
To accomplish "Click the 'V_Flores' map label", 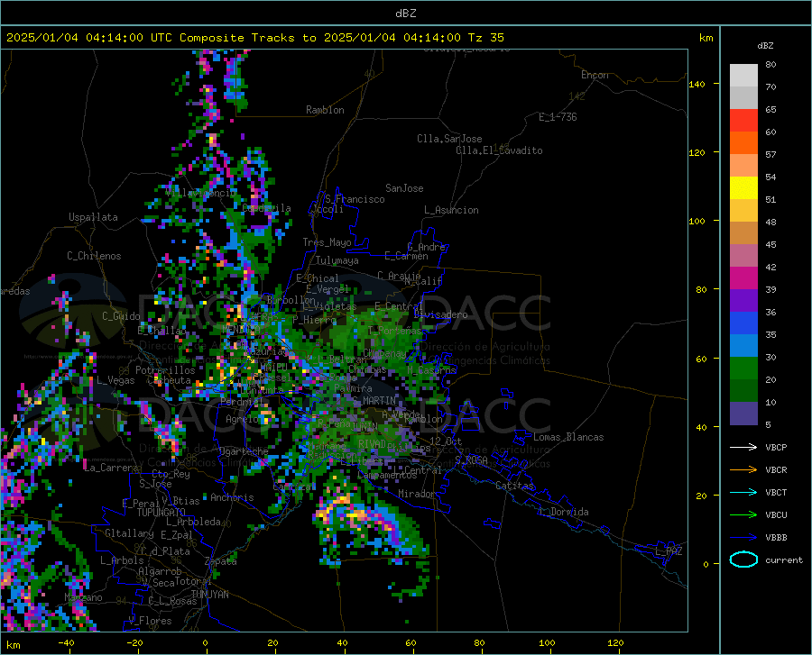I will pos(150,621).
